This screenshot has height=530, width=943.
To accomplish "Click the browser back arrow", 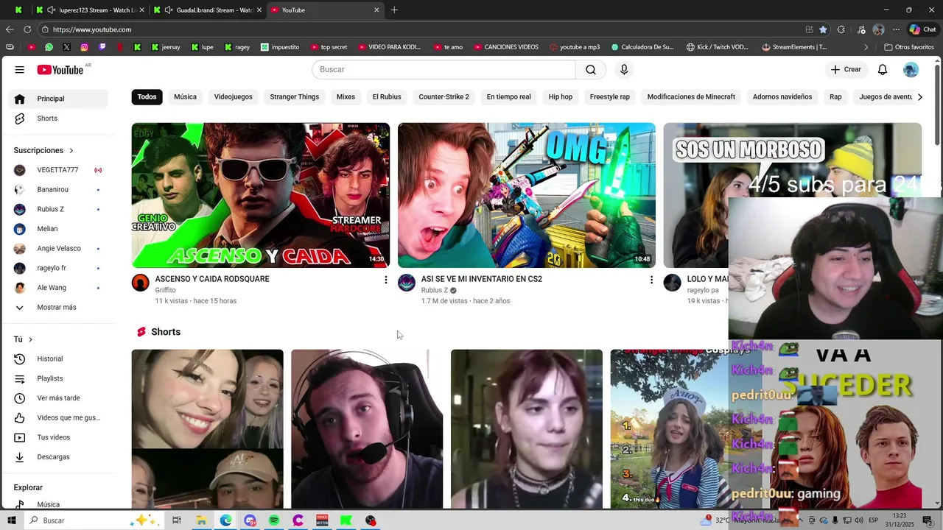I will (x=10, y=29).
